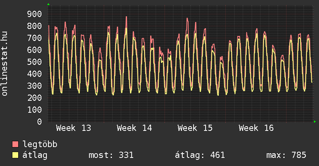Click the green arrow atop the y-axis
Screen dimensions: 319x166
[x=48, y=4]
